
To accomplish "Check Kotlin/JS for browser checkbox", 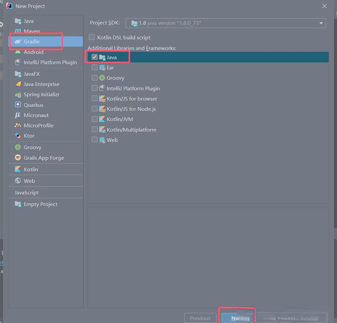I will point(94,98).
